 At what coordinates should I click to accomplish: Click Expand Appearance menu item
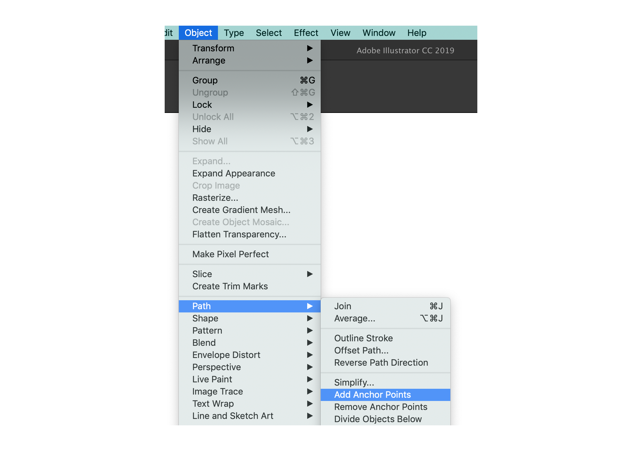[x=234, y=173]
